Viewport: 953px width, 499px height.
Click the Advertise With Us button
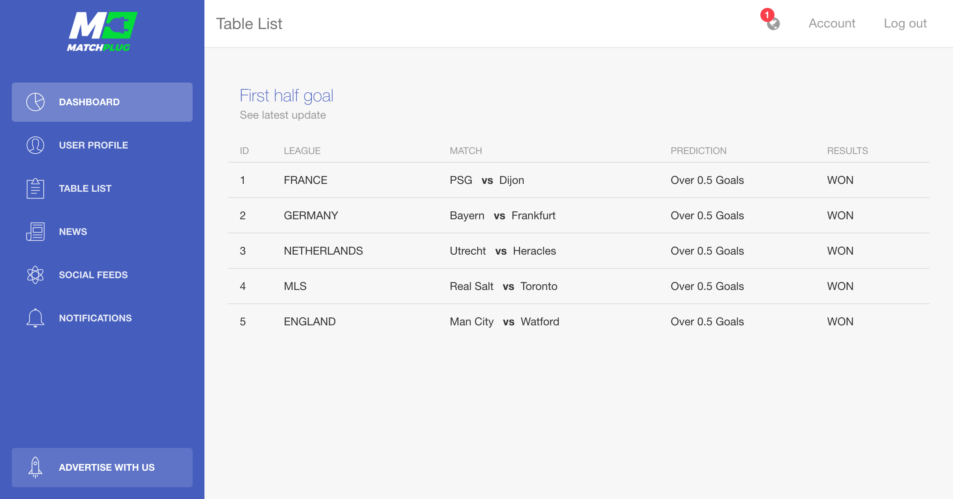point(102,468)
